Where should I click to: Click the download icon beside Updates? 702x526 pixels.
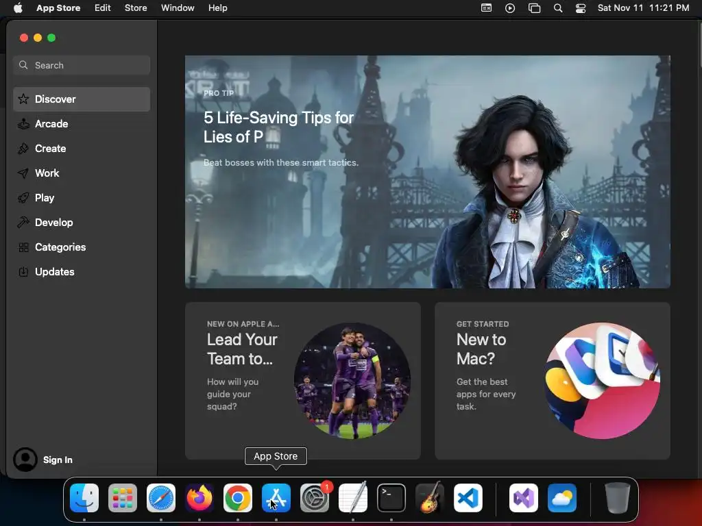click(x=23, y=271)
